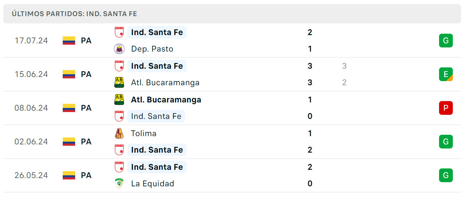The image size is (468, 198).
Task: Click Santa Fe crest in 17.07.24 match
Action: click(x=119, y=32)
